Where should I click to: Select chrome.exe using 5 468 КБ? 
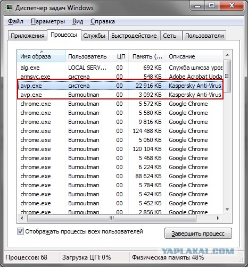tap(120, 158)
